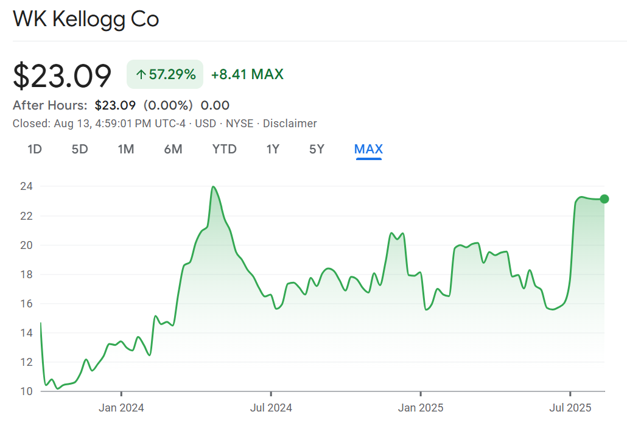This screenshot has width=627, height=431.
Task: Select the 5D time range tab
Action: pos(80,149)
